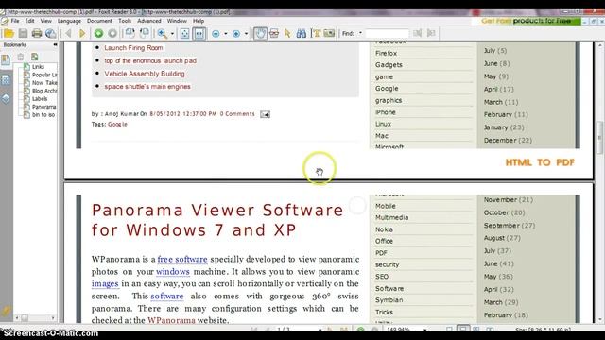Open search with the binoculars icon
The height and width of the screenshot is (340, 605).
[x=301, y=34]
